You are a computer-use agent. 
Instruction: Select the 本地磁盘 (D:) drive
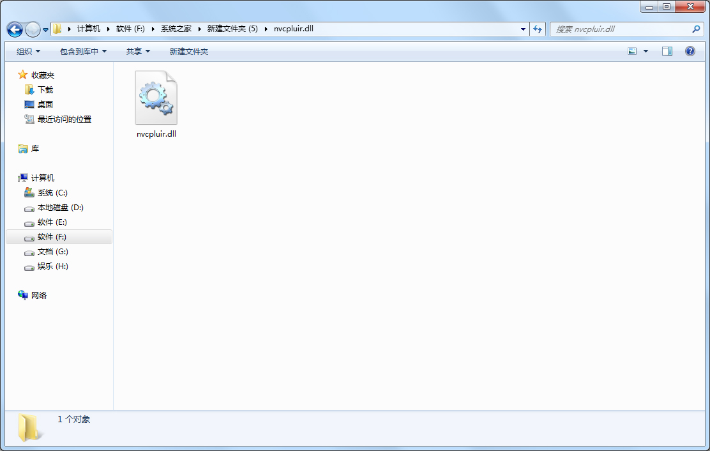pos(60,208)
